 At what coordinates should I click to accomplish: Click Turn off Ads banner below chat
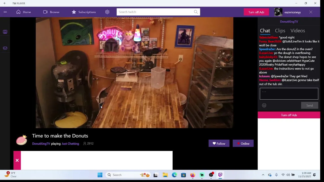tap(289, 115)
